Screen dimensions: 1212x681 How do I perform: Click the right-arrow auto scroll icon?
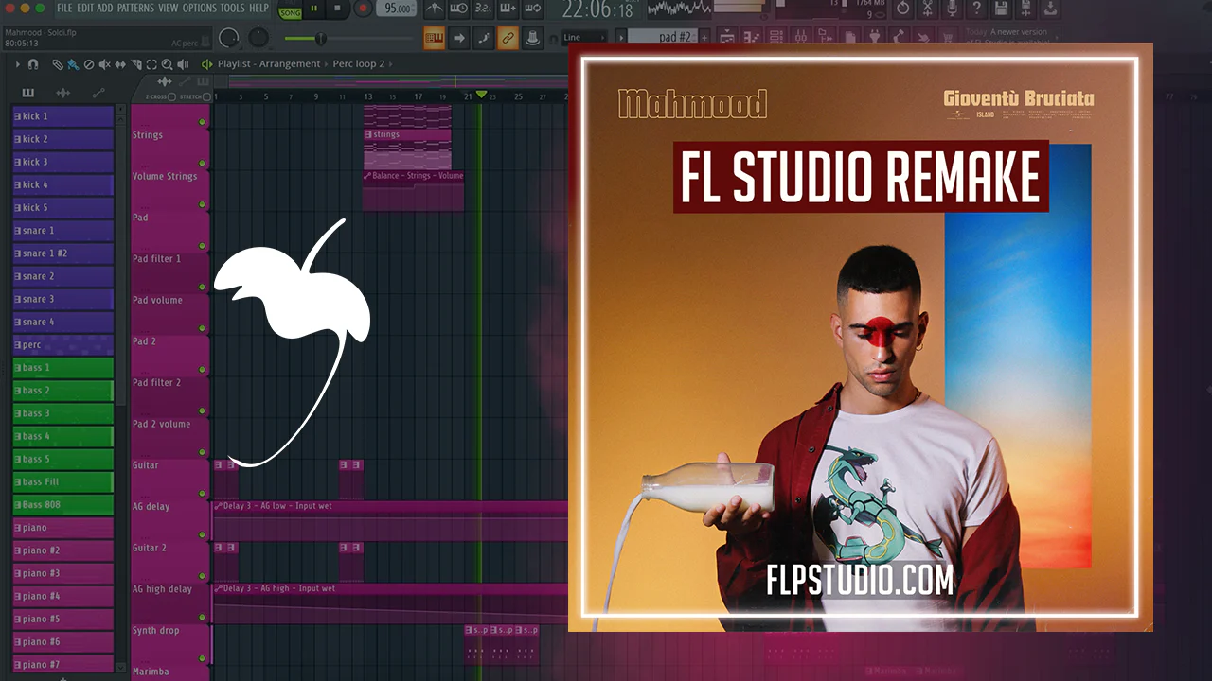pyautogui.click(x=459, y=38)
